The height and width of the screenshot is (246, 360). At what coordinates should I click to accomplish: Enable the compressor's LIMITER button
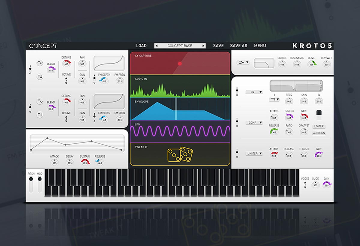click(x=319, y=126)
